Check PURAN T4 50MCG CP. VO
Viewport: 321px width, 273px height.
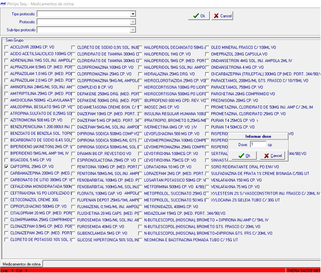pos(207,127)
